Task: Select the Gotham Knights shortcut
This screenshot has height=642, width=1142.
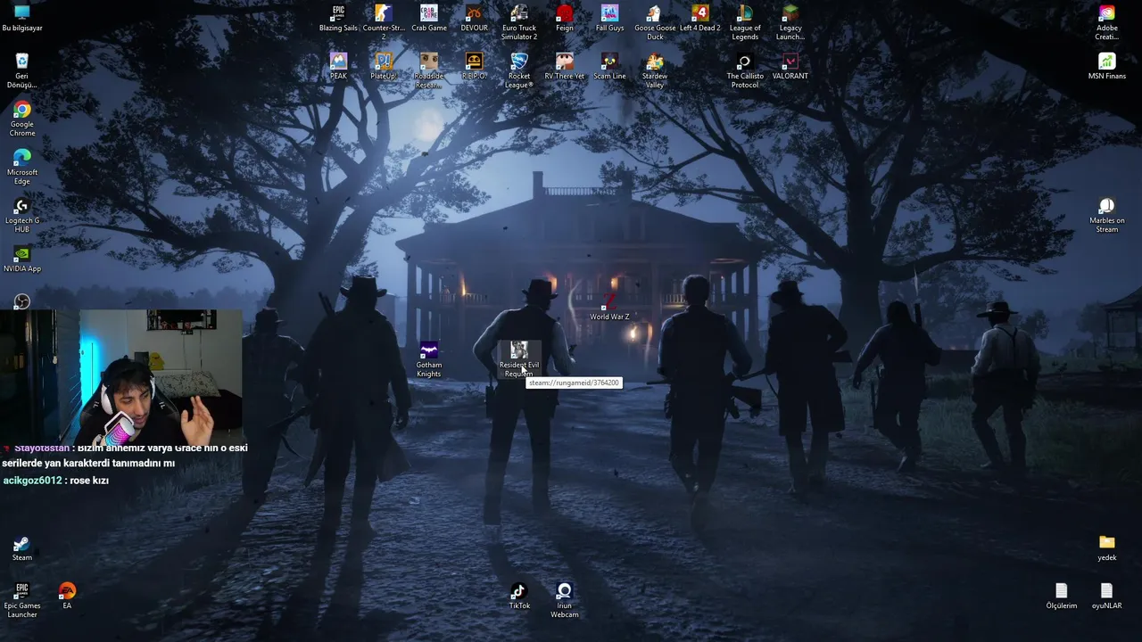Action: 429,359
